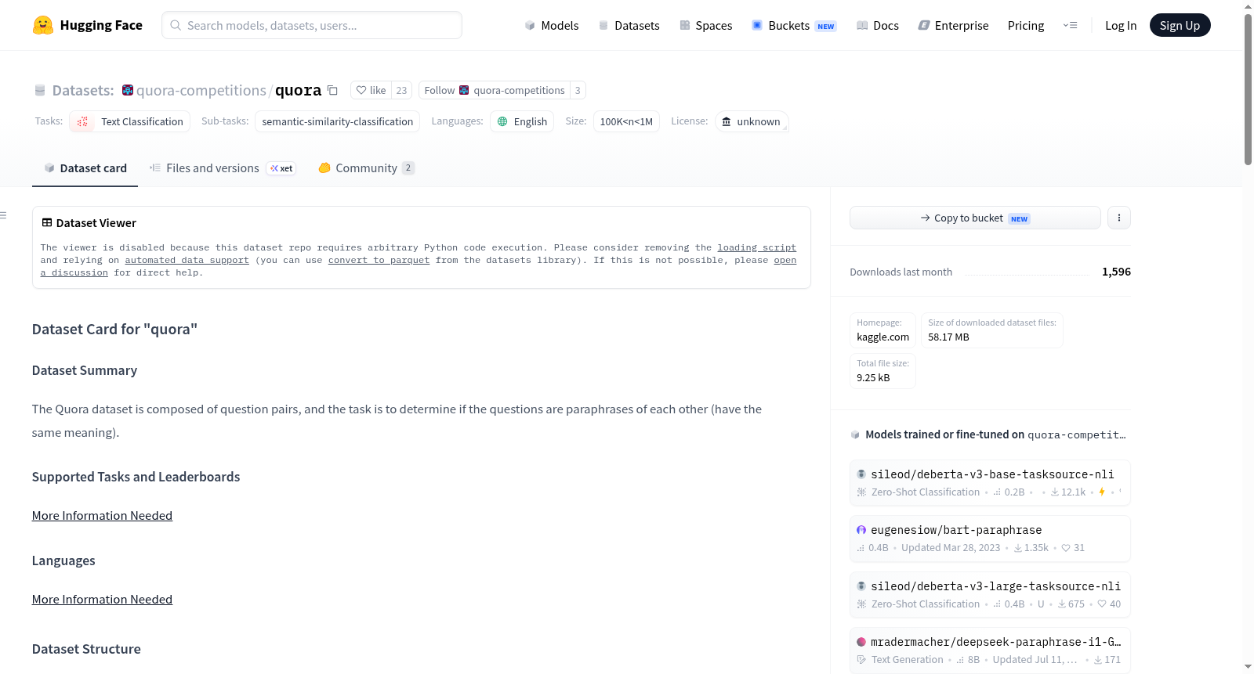Open the unknown license tag
The width and height of the screenshot is (1254, 674).
point(751,121)
